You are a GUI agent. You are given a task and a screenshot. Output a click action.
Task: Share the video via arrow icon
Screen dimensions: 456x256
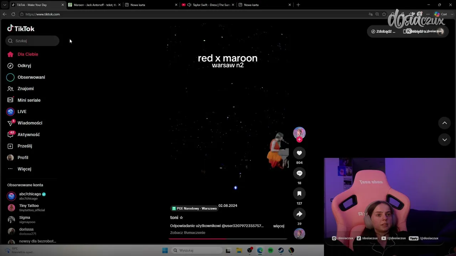click(x=299, y=214)
